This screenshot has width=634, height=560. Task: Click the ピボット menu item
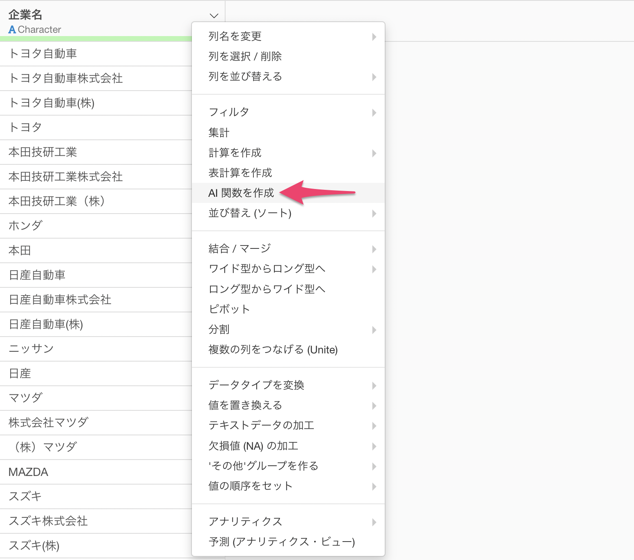point(229,309)
